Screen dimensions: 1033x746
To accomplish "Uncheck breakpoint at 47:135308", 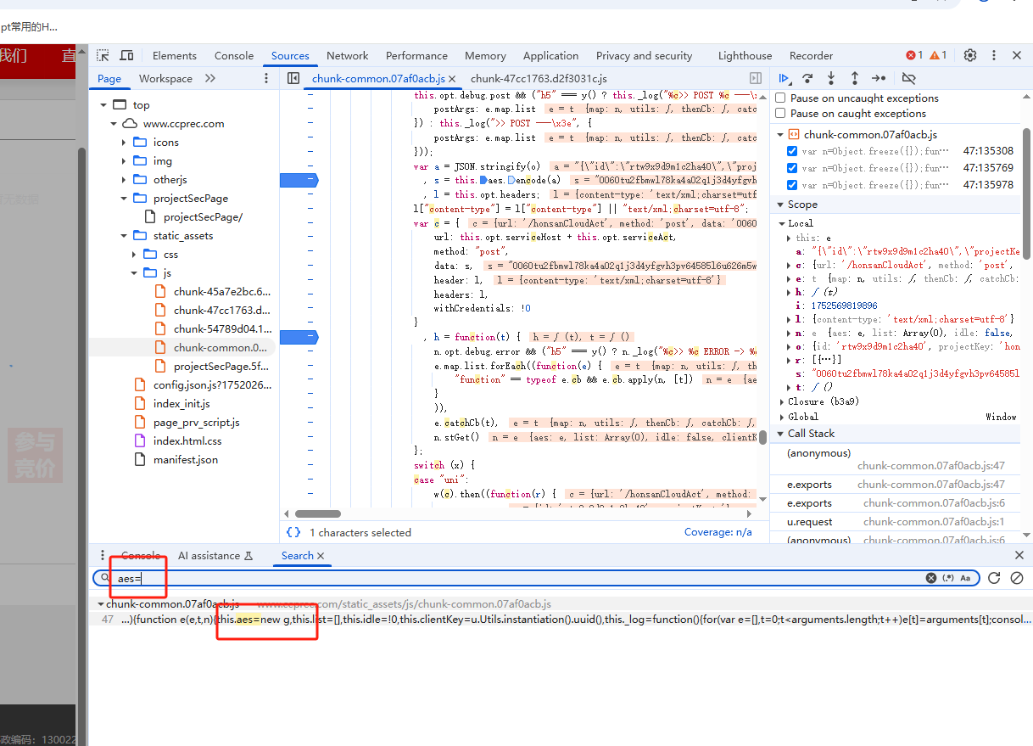I will coord(792,152).
